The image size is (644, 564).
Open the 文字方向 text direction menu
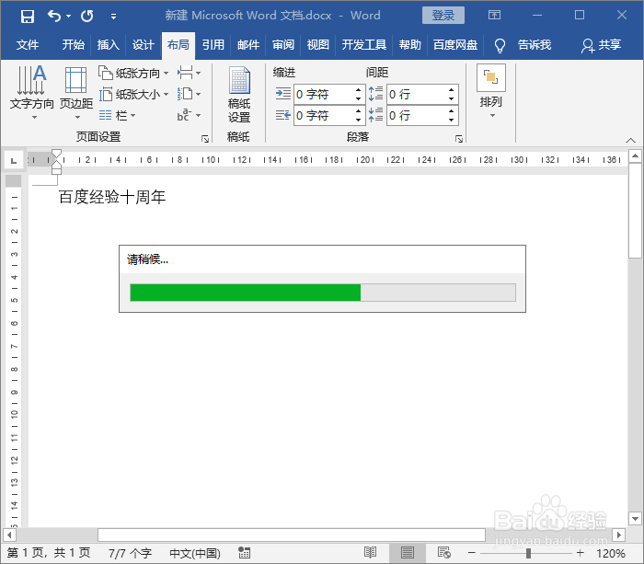pos(31,92)
